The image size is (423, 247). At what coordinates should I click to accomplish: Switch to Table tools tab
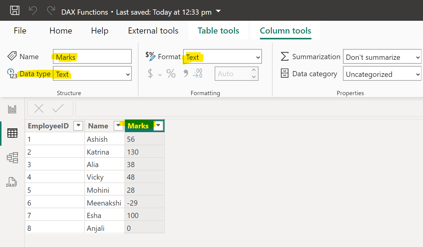[218, 31]
